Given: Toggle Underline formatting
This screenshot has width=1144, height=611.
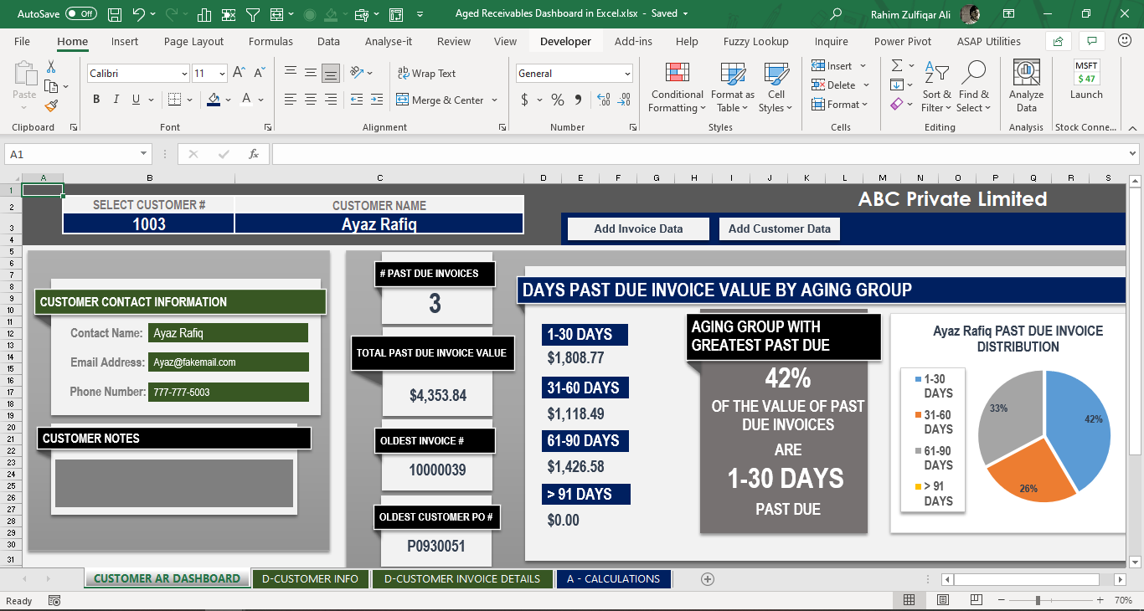Looking at the screenshot, I should coord(137,100).
